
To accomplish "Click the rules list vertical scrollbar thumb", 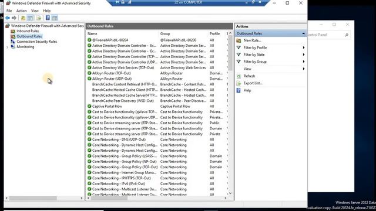I will (230, 53).
